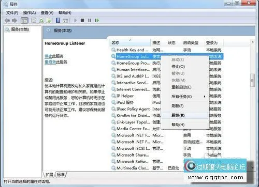The height and width of the screenshot is (187, 259).
Task: Click the 重启动 link to restart service
Action: click(x=50, y=62)
